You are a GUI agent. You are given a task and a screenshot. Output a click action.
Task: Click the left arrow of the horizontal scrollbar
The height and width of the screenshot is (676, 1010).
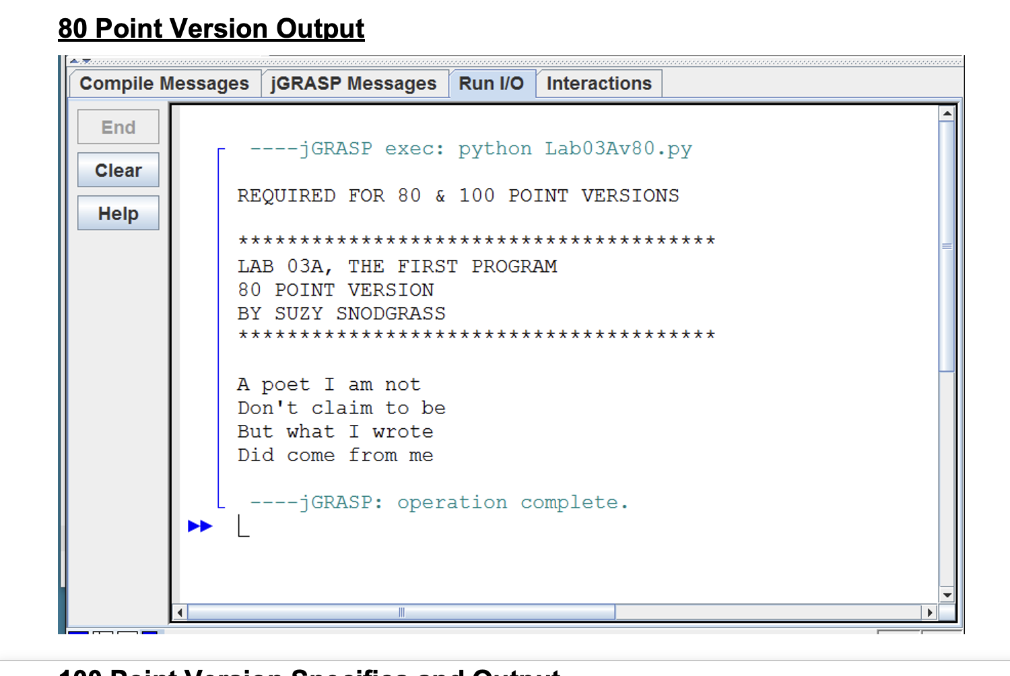pyautogui.click(x=179, y=612)
